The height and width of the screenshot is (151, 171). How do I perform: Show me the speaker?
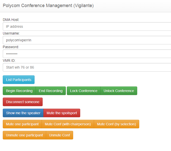point(23,113)
